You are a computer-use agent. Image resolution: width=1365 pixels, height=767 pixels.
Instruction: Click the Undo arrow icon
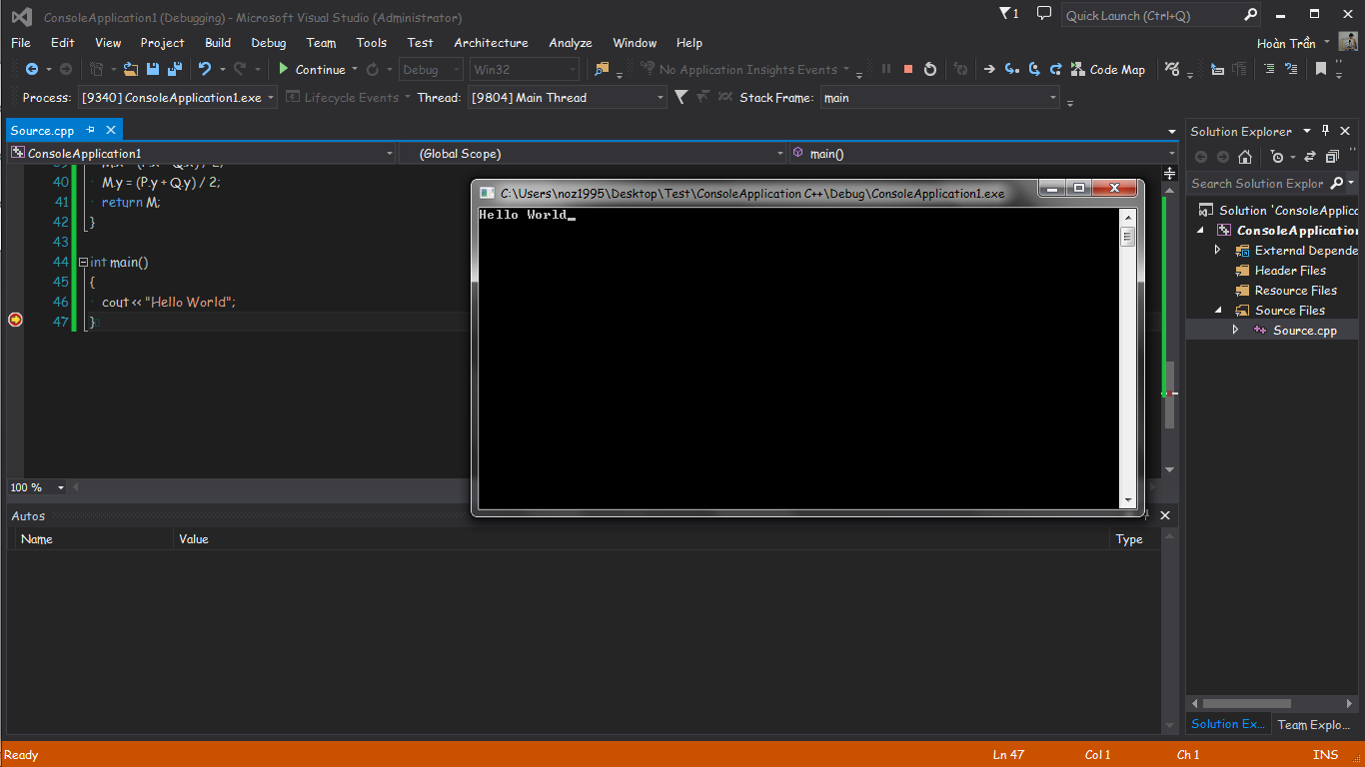coord(205,69)
